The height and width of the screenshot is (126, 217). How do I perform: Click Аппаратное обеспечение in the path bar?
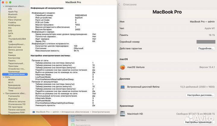point(75,112)
